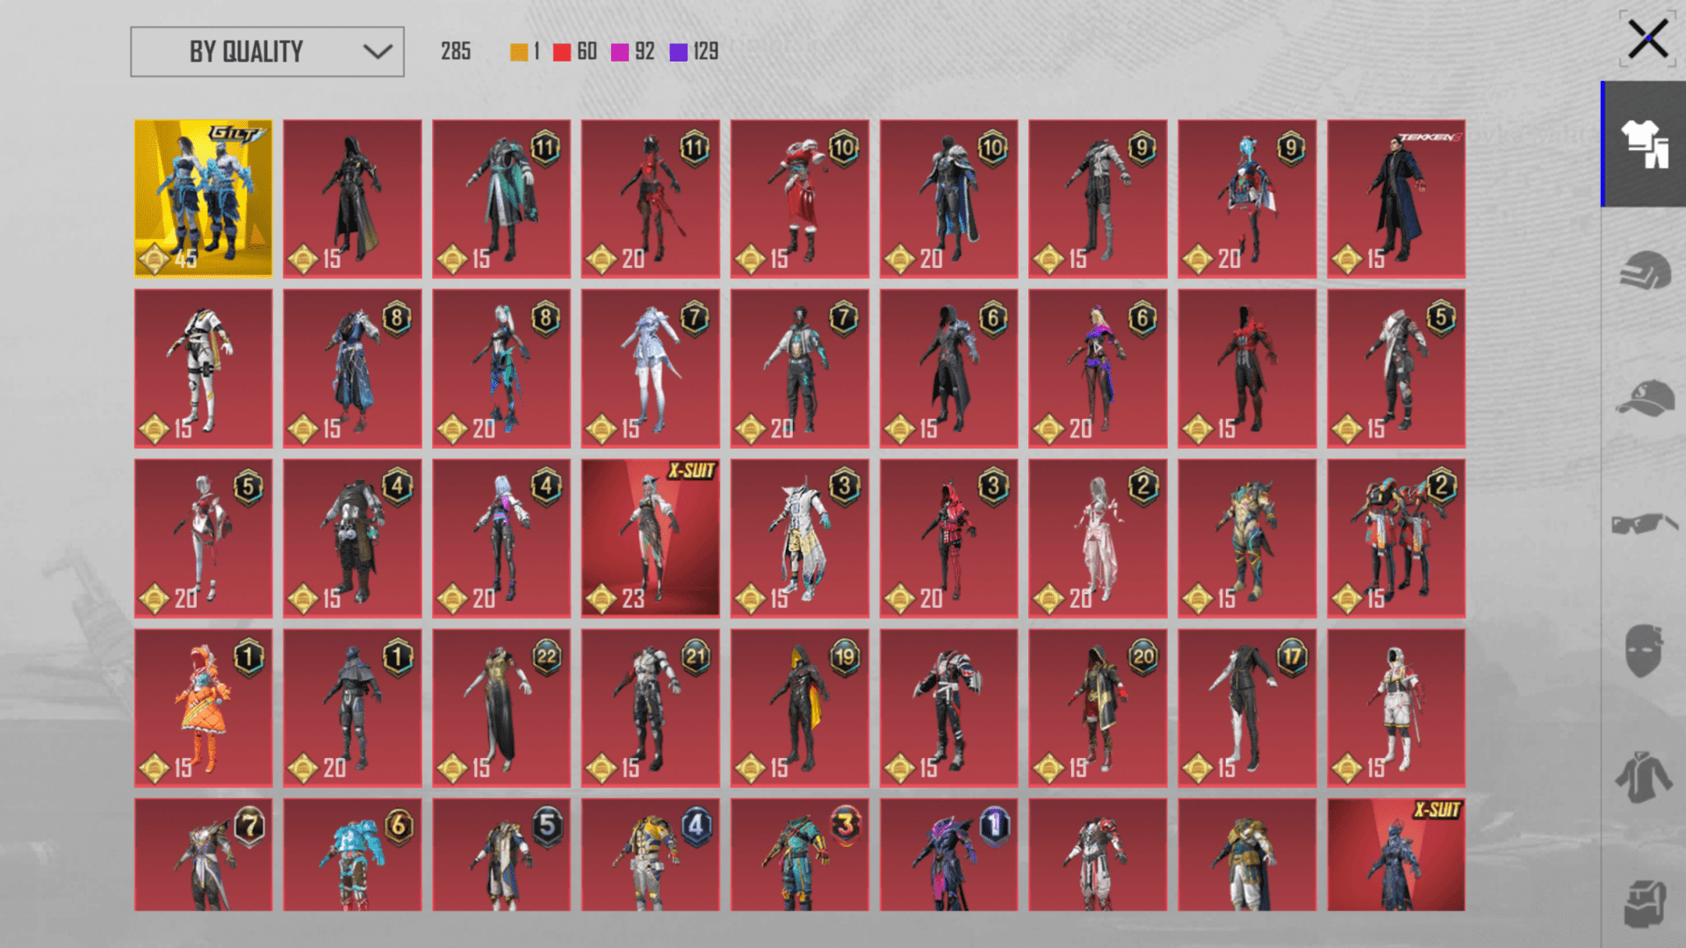Image resolution: width=1686 pixels, height=948 pixels.
Task: Select the outfit with level 22 badge
Action: [x=501, y=707]
